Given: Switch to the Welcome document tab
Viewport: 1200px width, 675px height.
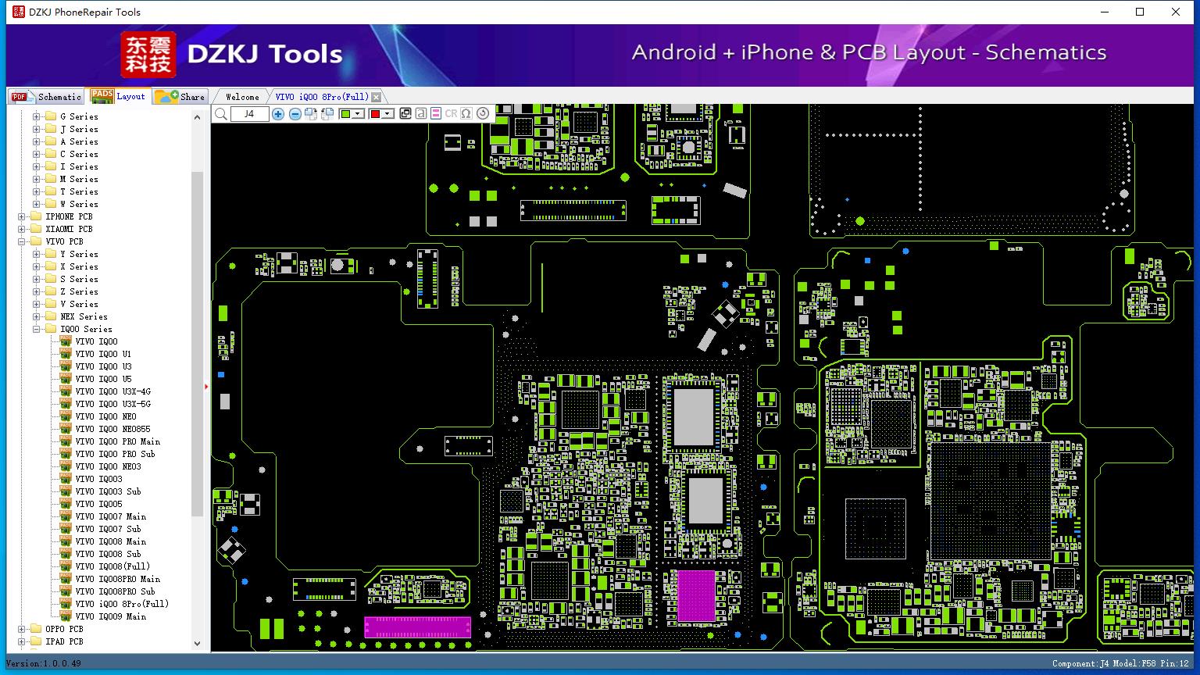Looking at the screenshot, I should 242,97.
